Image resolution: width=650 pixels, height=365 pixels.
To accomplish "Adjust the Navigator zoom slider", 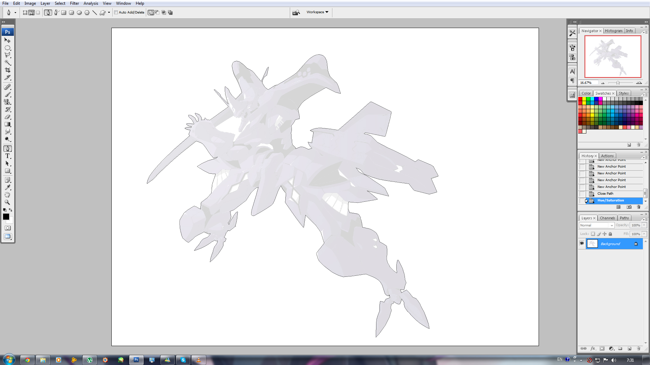I will click(618, 83).
